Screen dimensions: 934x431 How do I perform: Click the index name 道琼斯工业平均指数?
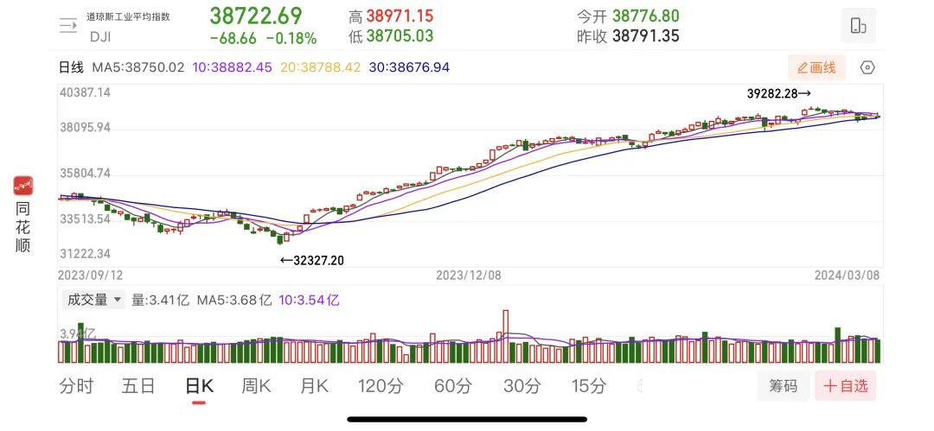pos(128,16)
